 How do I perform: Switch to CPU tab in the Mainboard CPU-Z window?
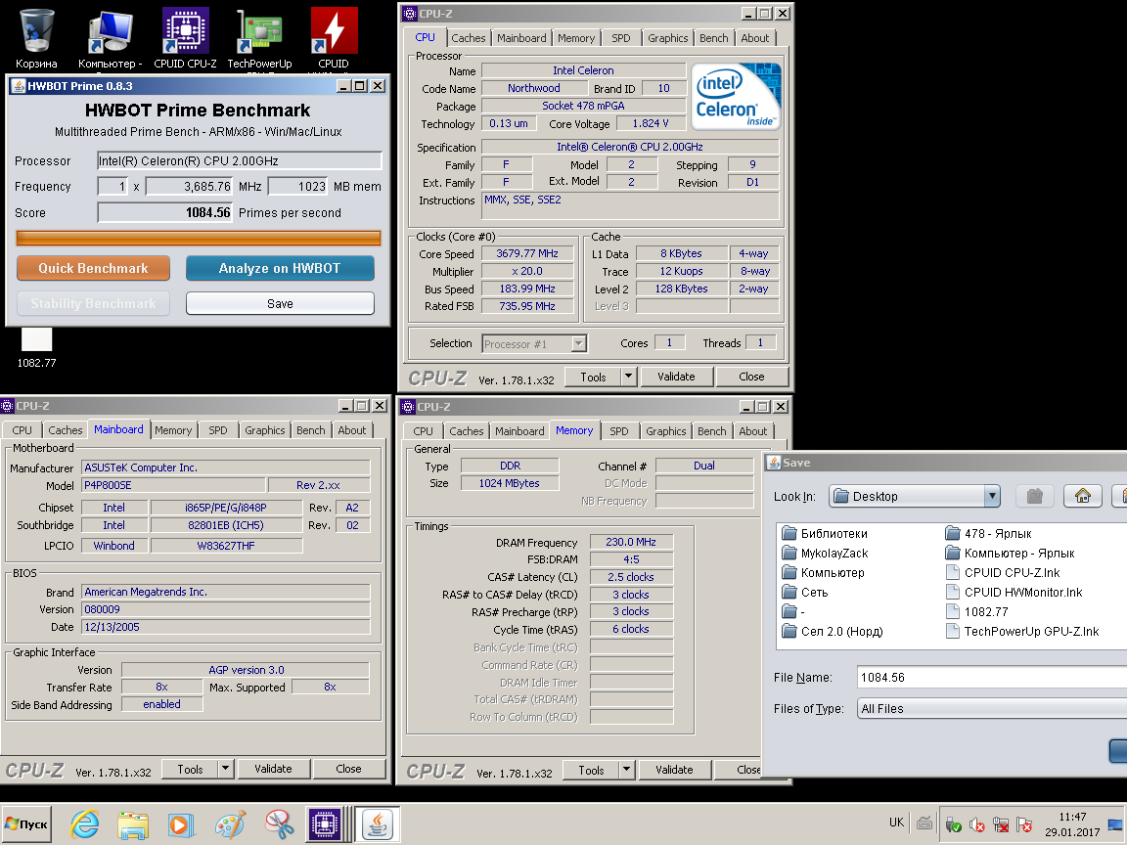pyautogui.click(x=23, y=430)
